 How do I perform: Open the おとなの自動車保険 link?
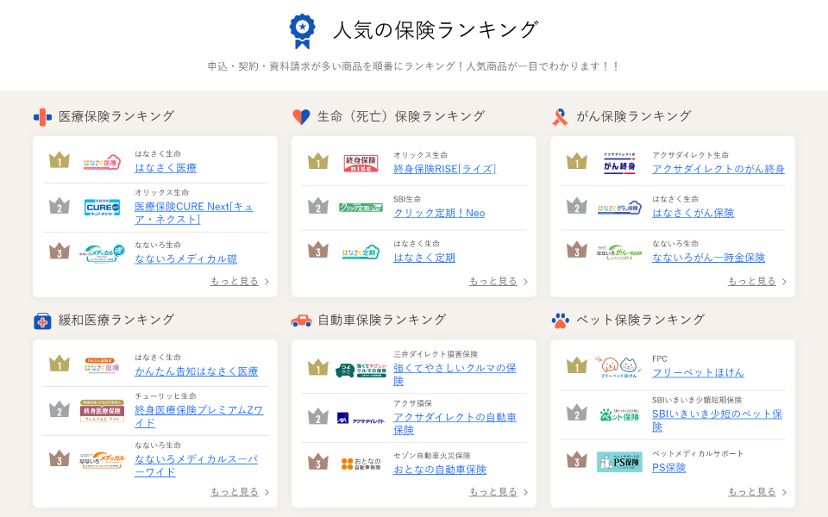[x=440, y=470]
